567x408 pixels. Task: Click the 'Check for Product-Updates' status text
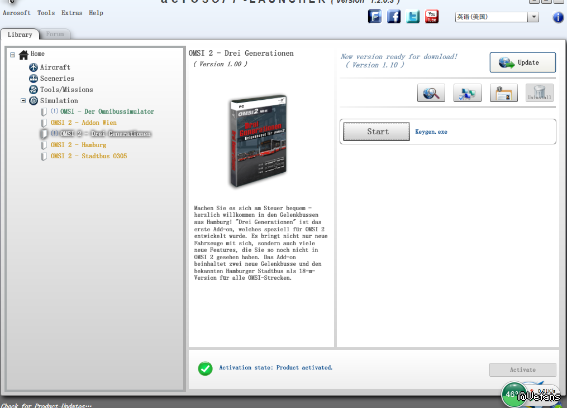coord(46,405)
